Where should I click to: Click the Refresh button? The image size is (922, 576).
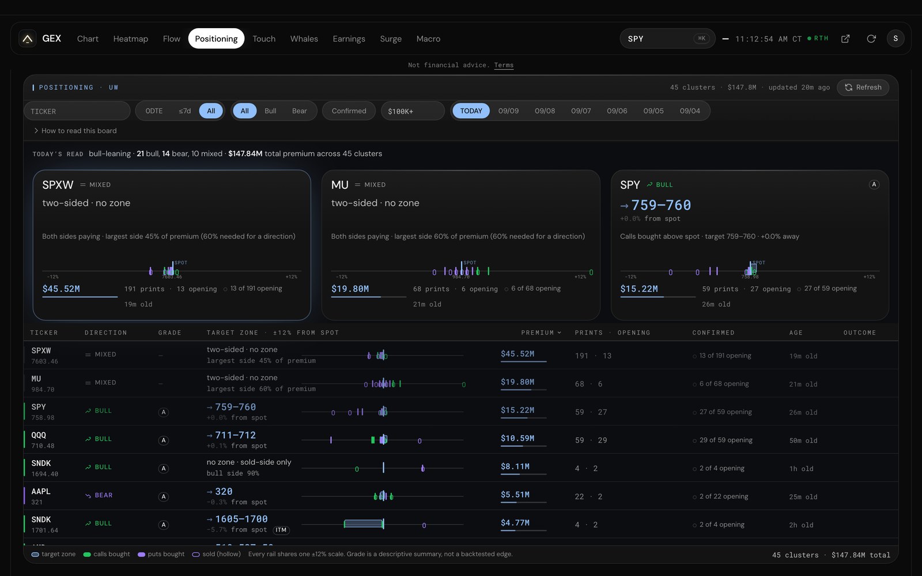[x=863, y=88]
